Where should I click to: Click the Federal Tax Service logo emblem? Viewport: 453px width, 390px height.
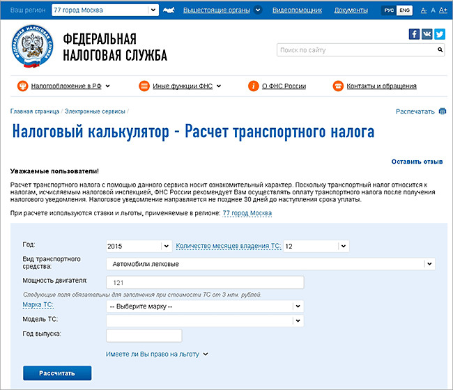click(x=33, y=49)
